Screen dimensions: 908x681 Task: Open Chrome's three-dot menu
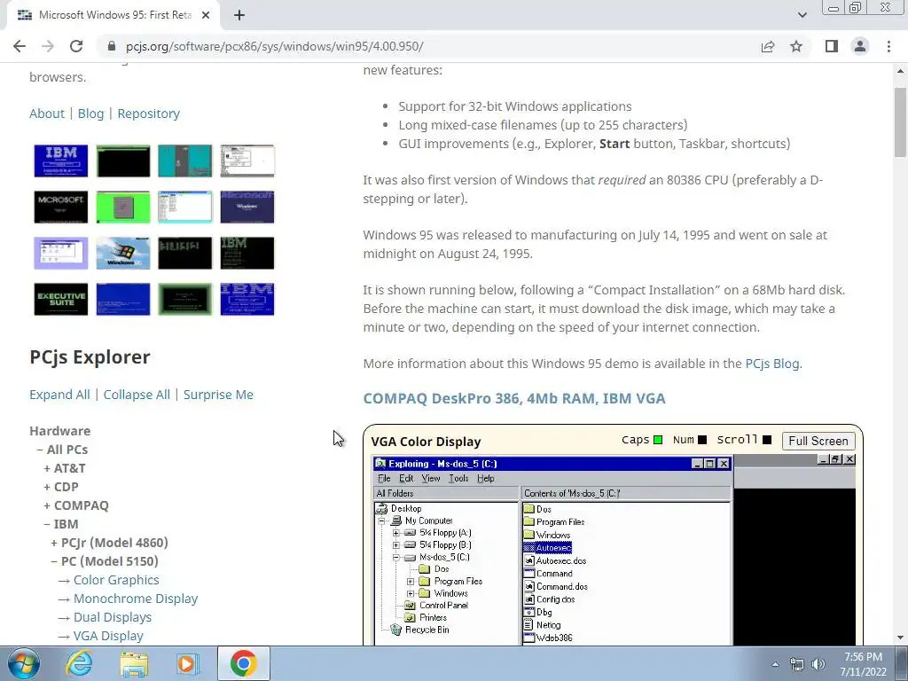click(x=888, y=46)
